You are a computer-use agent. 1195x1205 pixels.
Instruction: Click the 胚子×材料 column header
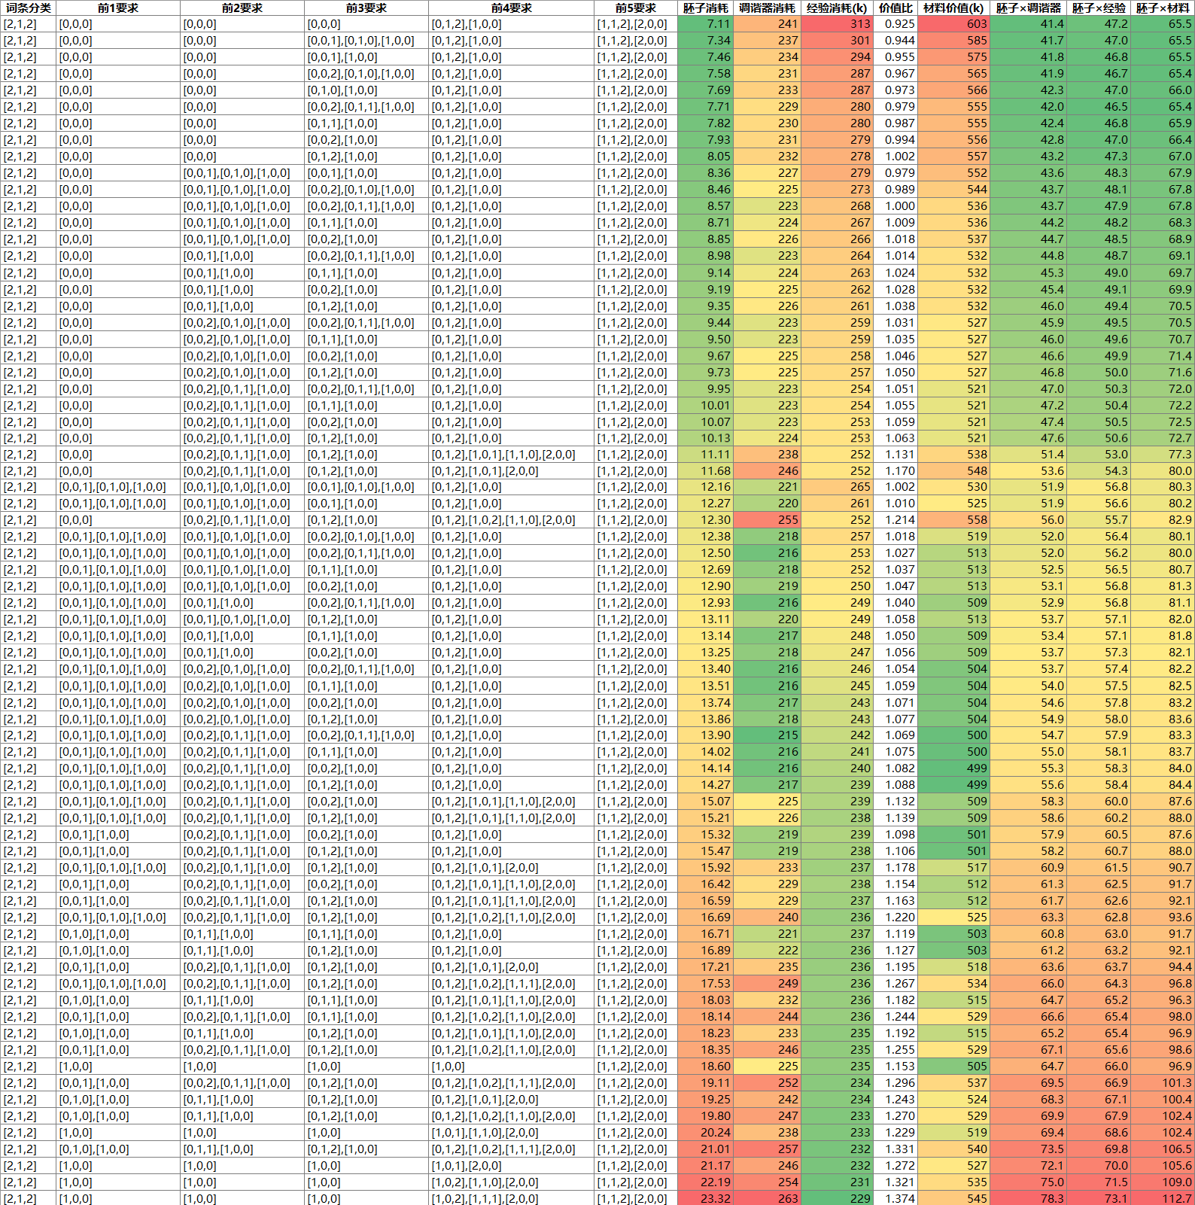[1163, 8]
